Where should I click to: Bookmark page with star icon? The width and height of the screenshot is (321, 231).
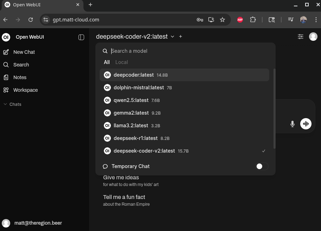(222, 20)
